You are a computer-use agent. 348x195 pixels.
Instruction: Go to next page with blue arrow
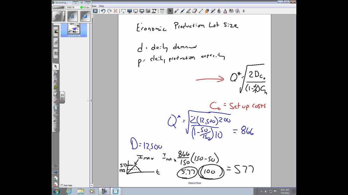pos(56,172)
